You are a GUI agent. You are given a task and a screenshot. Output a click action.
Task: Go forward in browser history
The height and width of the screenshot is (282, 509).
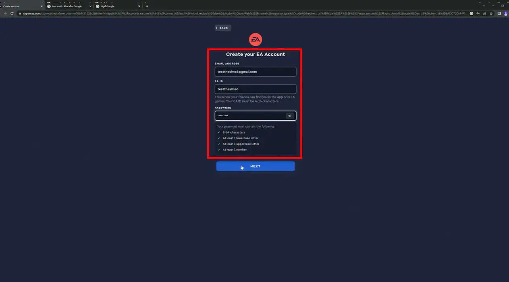[5, 13]
